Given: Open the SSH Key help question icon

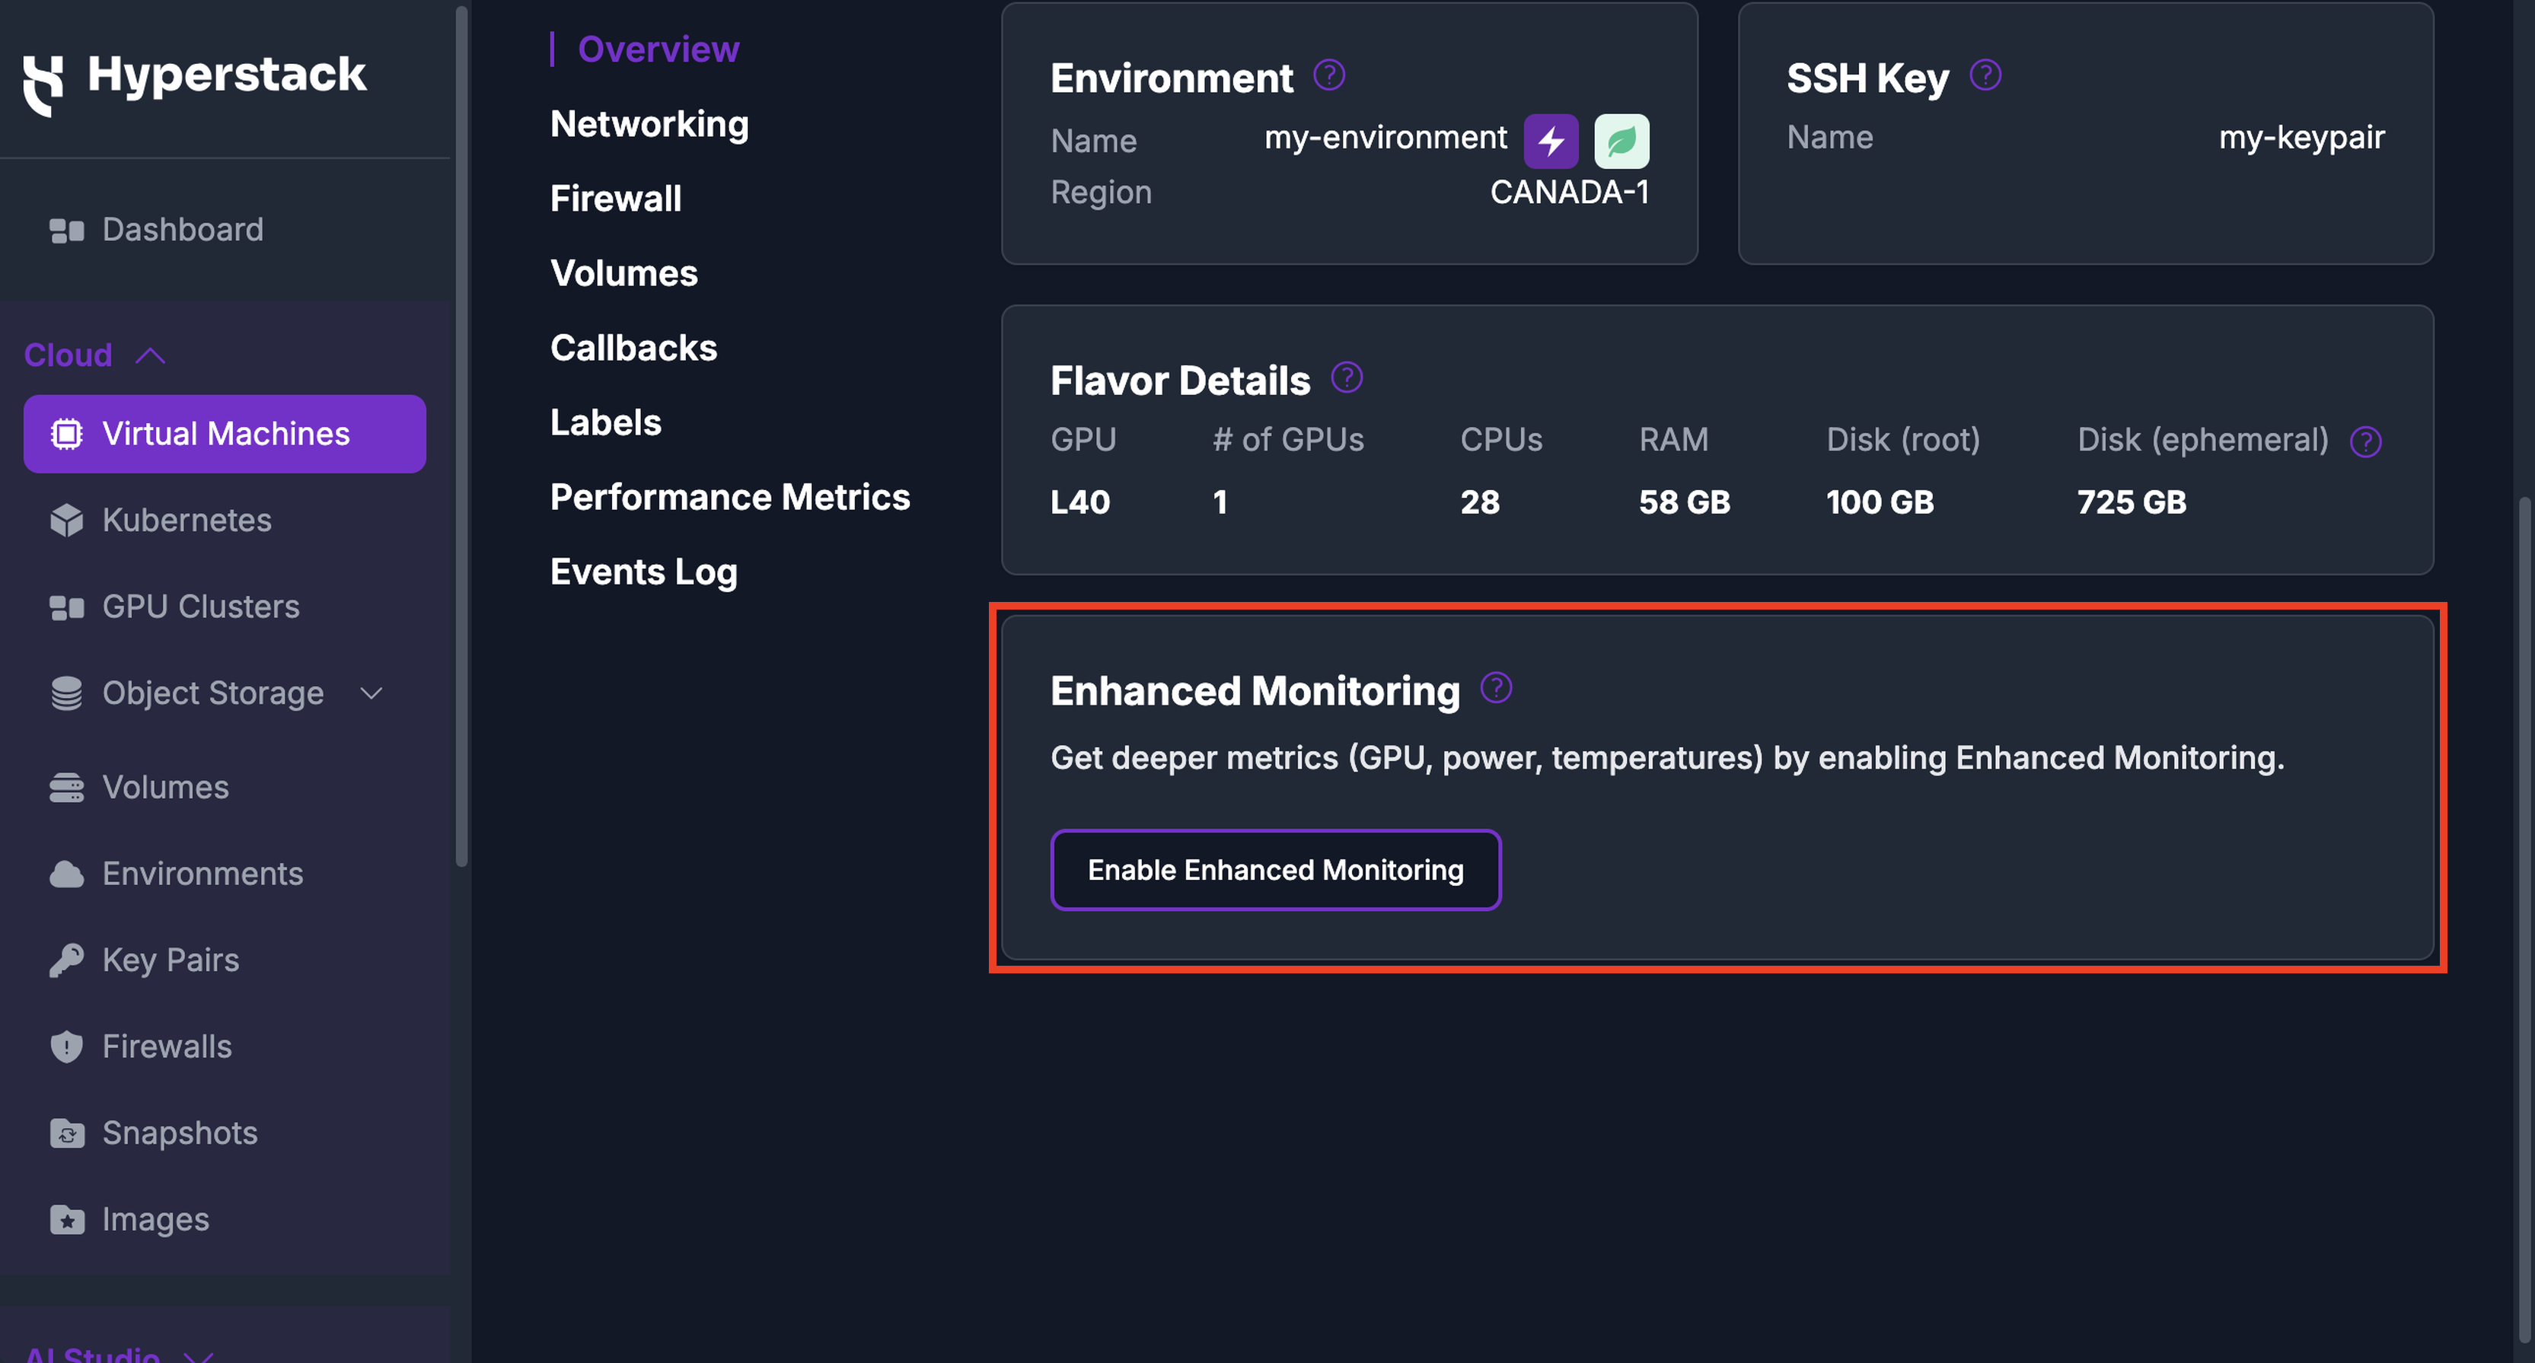Looking at the screenshot, I should click(1986, 75).
